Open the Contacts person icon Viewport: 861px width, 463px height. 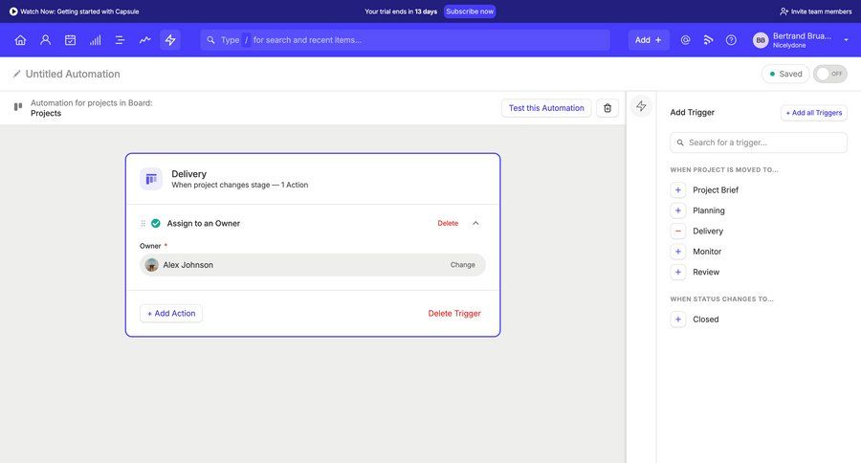pos(45,40)
